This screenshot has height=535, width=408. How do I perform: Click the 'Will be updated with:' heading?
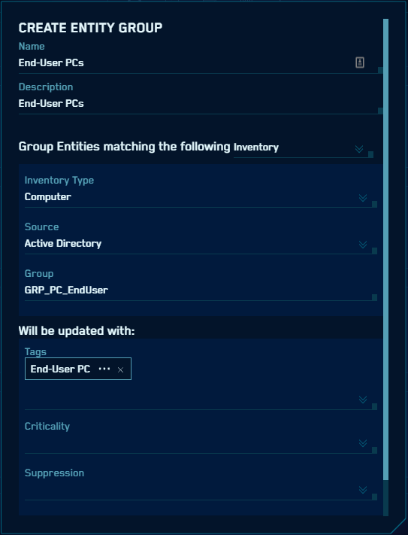pyautogui.click(x=77, y=330)
